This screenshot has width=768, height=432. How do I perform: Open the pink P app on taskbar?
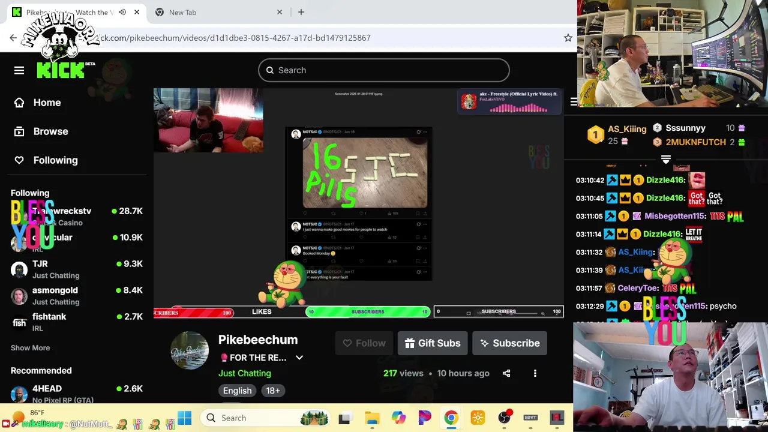pos(425,418)
